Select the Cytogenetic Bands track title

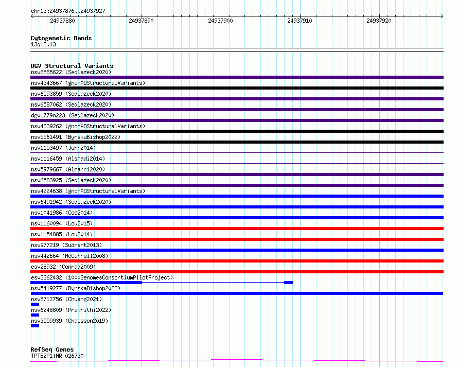tap(61, 38)
